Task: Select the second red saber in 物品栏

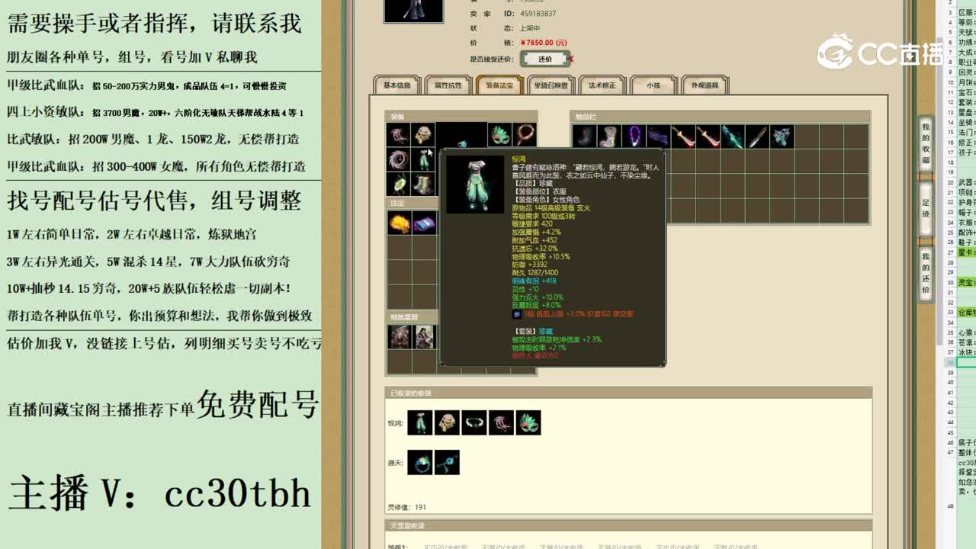Action: [x=708, y=136]
